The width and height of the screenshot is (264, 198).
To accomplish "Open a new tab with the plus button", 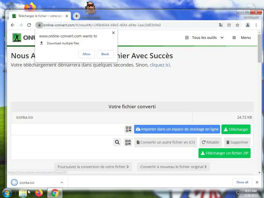I will (x=76, y=16).
